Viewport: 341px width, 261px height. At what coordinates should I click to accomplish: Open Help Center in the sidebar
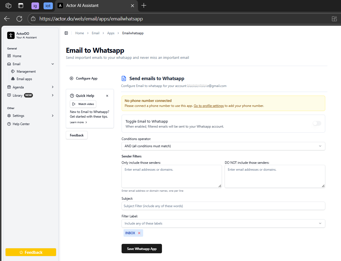point(21,124)
